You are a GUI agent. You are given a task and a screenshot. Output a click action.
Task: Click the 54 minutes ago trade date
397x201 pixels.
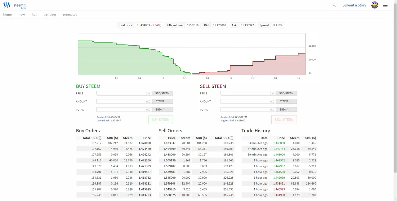point(257,143)
